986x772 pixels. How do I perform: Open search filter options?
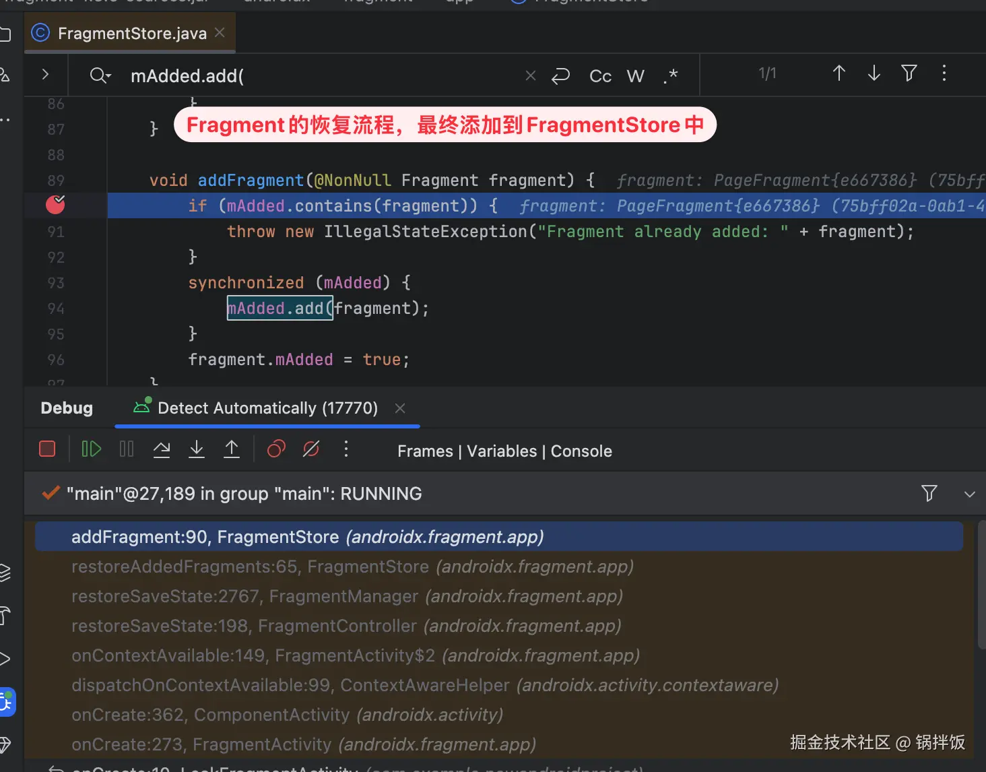point(909,73)
